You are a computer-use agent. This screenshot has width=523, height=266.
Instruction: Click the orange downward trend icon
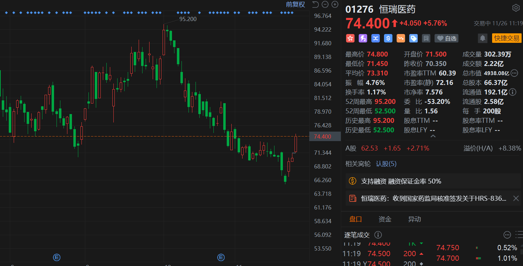(401, 38)
